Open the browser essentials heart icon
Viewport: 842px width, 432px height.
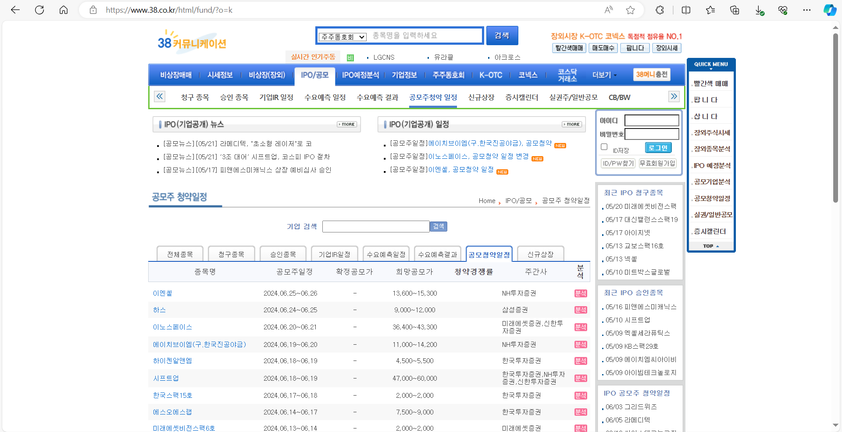[x=783, y=10]
